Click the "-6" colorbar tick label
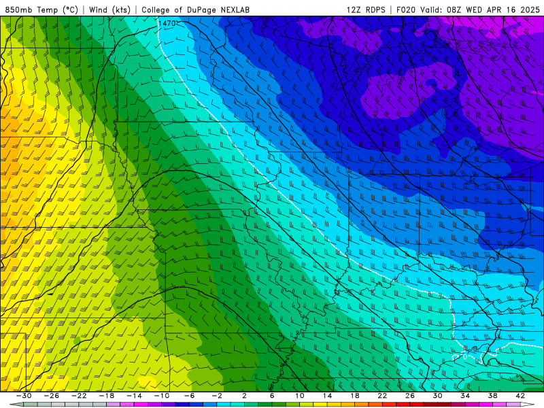Viewport: 544px width, 408px height. 190,396
